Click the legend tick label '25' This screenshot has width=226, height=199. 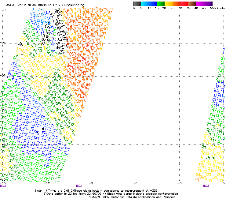tap(173, 8)
